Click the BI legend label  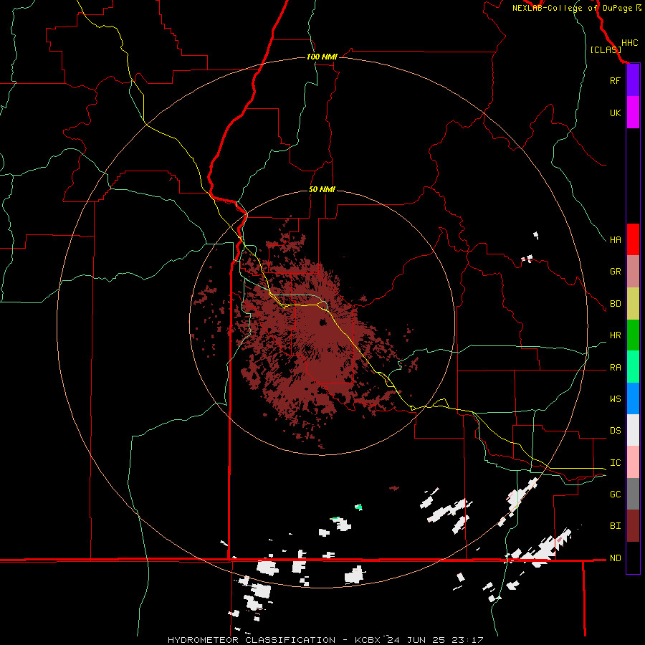pyautogui.click(x=616, y=526)
